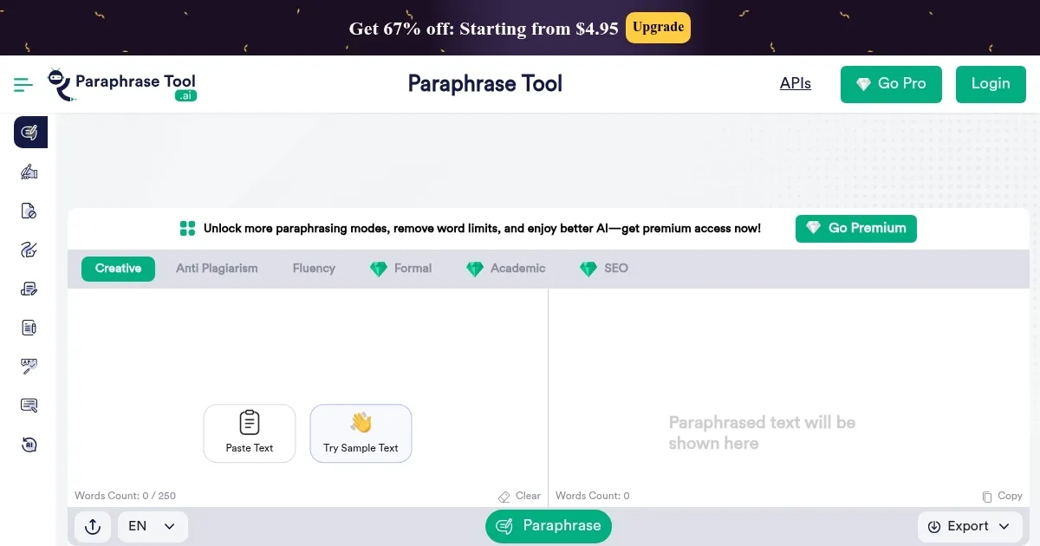Copy the paraphrased output text
This screenshot has width=1040, height=546.
coord(1003,497)
